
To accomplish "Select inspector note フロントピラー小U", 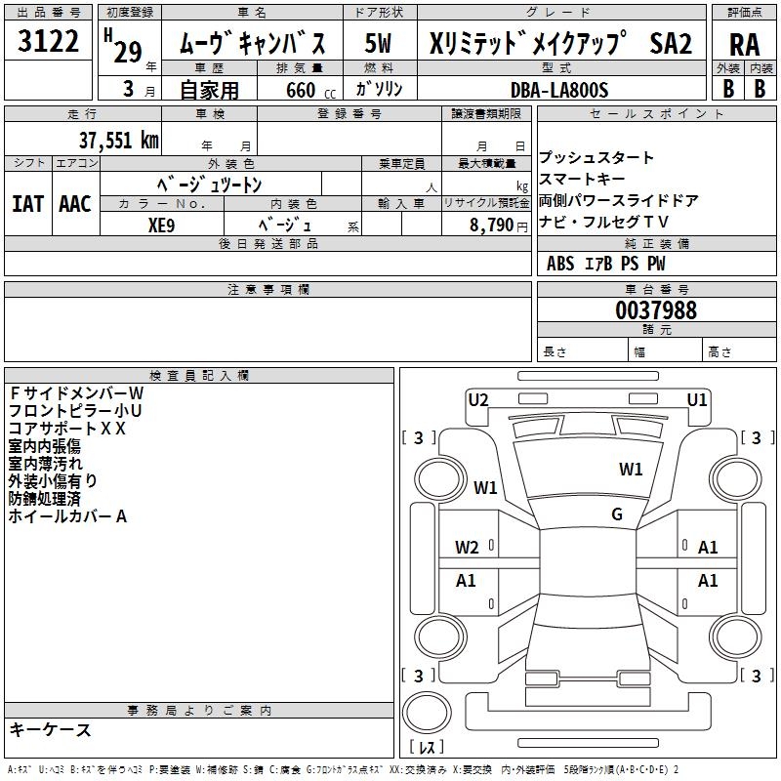I will pos(75,410).
